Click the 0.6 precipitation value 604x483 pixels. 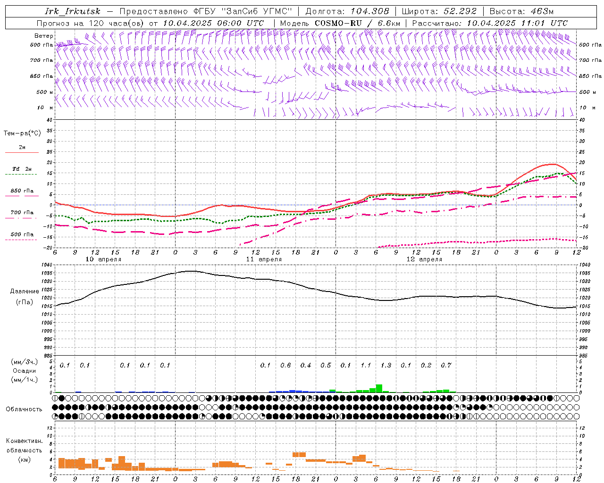click(x=285, y=365)
